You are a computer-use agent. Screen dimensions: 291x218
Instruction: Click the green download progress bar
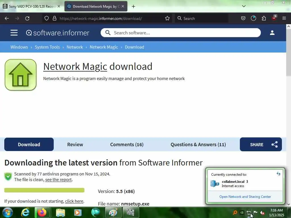pos(44,190)
